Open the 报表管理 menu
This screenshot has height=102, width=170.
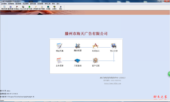tap(11, 4)
